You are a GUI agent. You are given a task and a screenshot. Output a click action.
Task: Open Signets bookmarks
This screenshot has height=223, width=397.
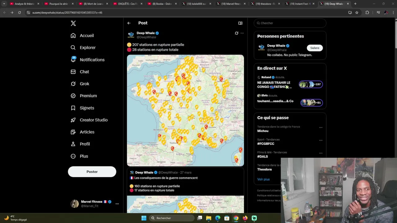click(82, 108)
